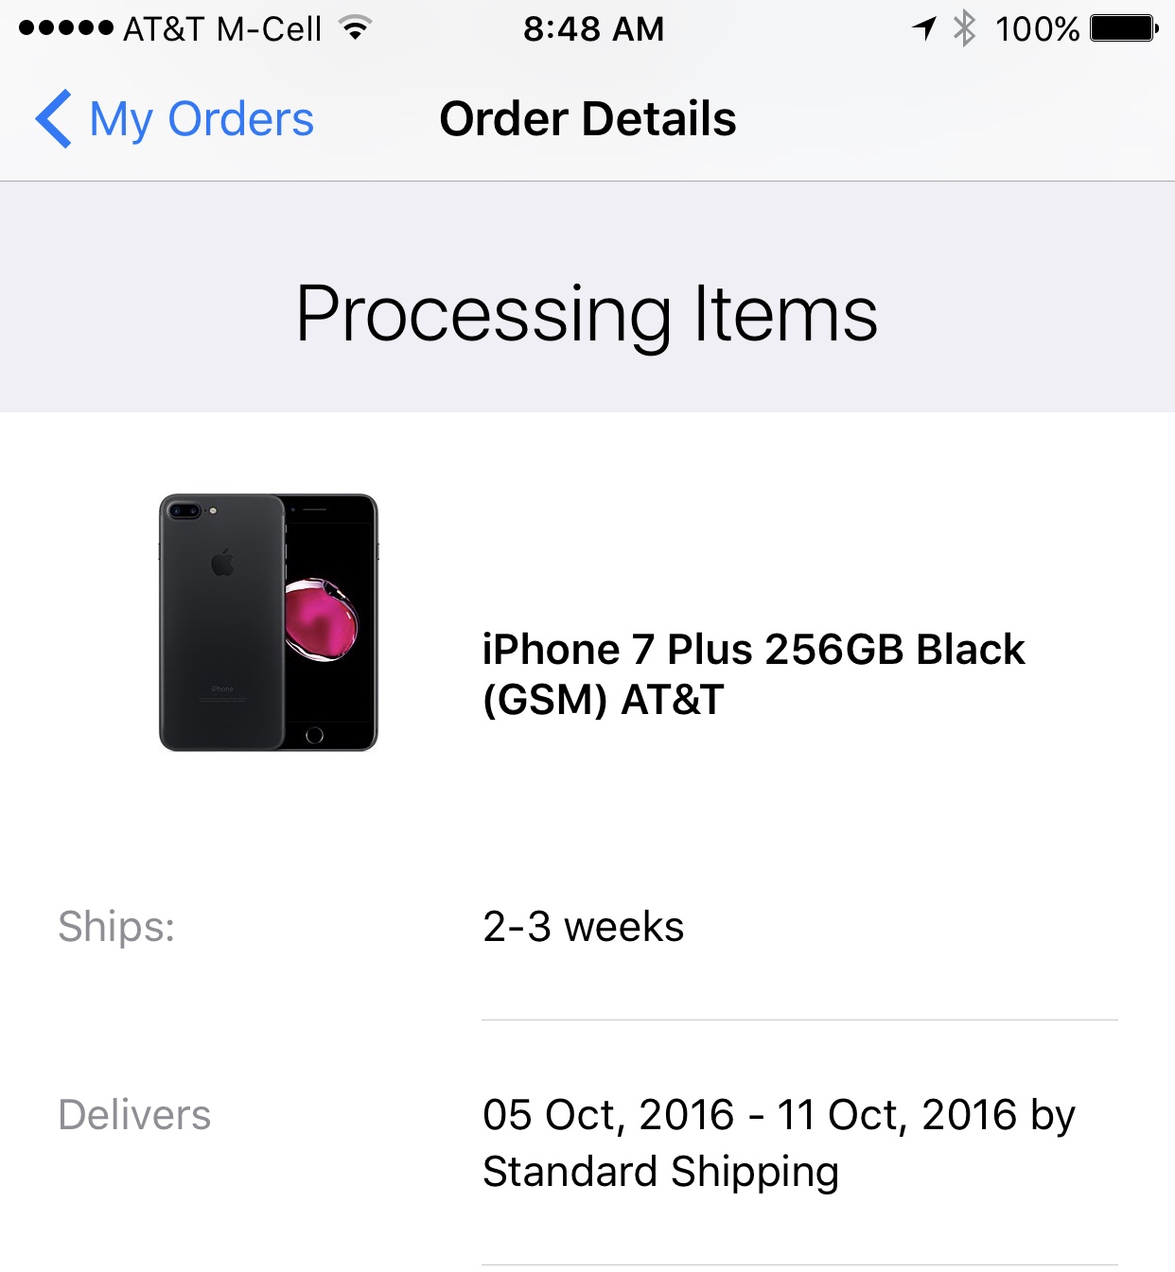Tap the 2-3 weeks shipping estimate
The width and height of the screenshot is (1175, 1272).
pyautogui.click(x=583, y=927)
